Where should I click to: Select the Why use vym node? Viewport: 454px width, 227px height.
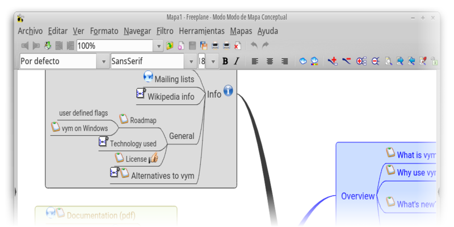point(417,173)
